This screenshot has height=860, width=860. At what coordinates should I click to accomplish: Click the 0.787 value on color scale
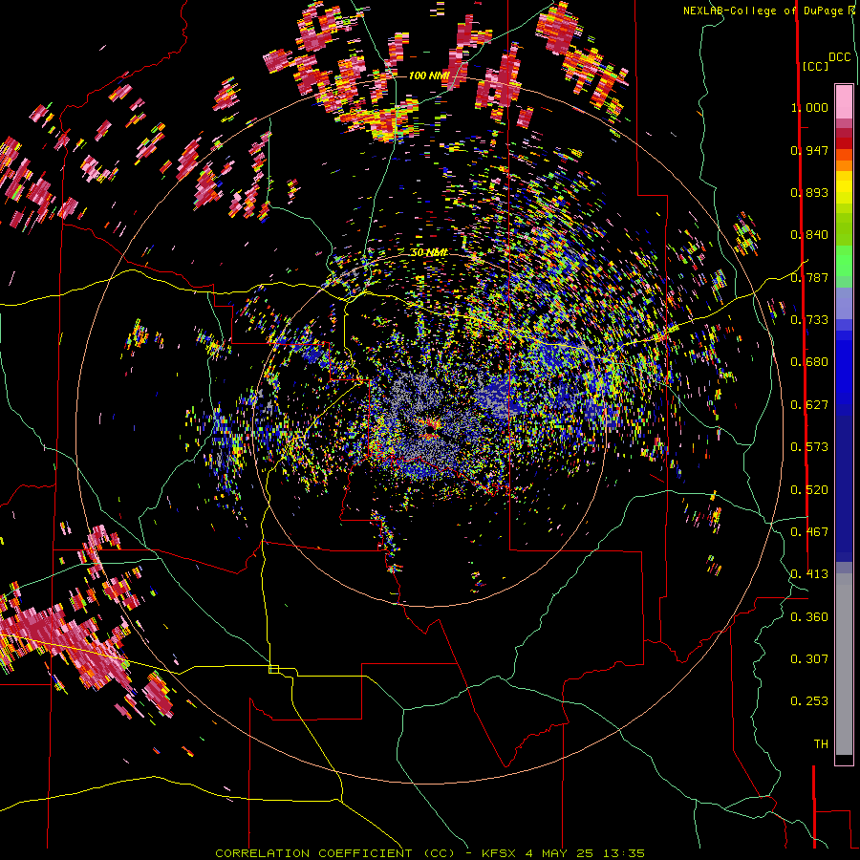(x=809, y=277)
